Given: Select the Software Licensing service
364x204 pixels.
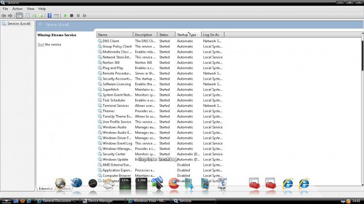Looking at the screenshot, I should pos(160,84).
